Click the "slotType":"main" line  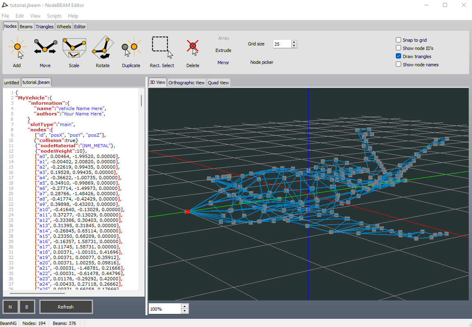coord(51,124)
